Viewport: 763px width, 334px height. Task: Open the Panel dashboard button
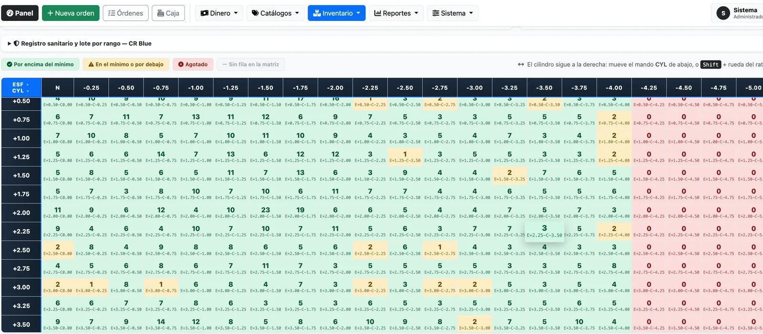[20, 13]
